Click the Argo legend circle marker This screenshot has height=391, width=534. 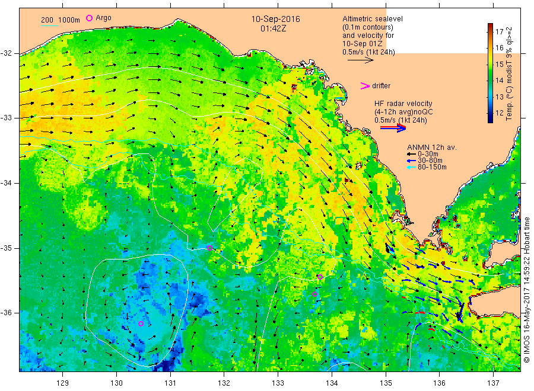coord(89,18)
